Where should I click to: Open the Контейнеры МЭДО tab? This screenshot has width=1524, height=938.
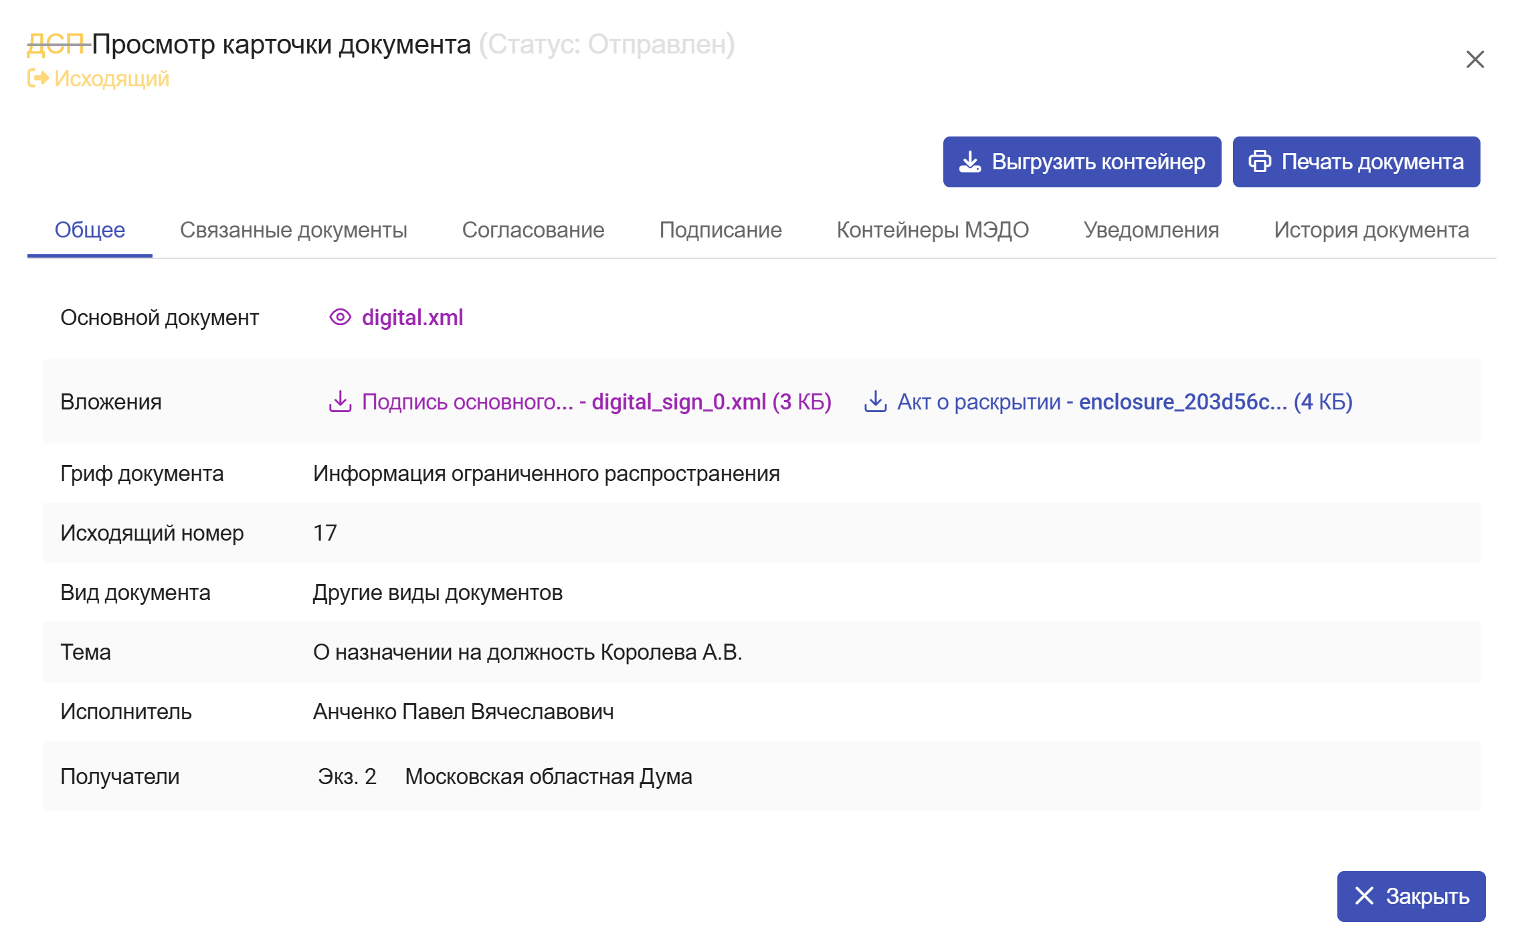click(x=932, y=230)
